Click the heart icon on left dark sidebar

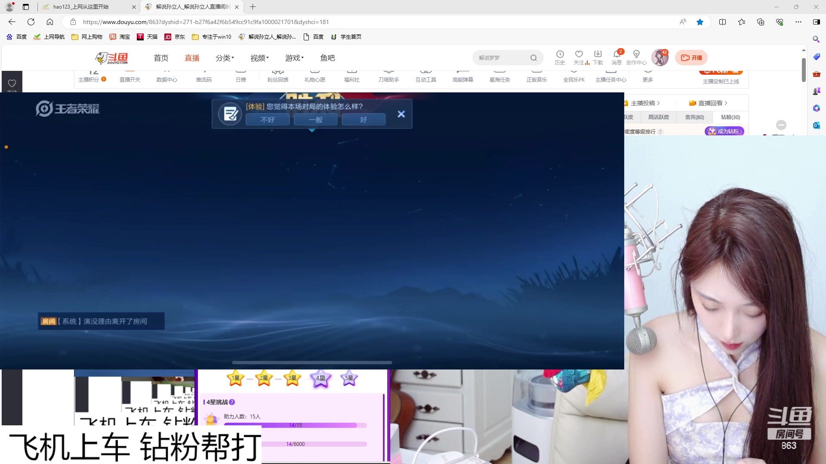12,83
